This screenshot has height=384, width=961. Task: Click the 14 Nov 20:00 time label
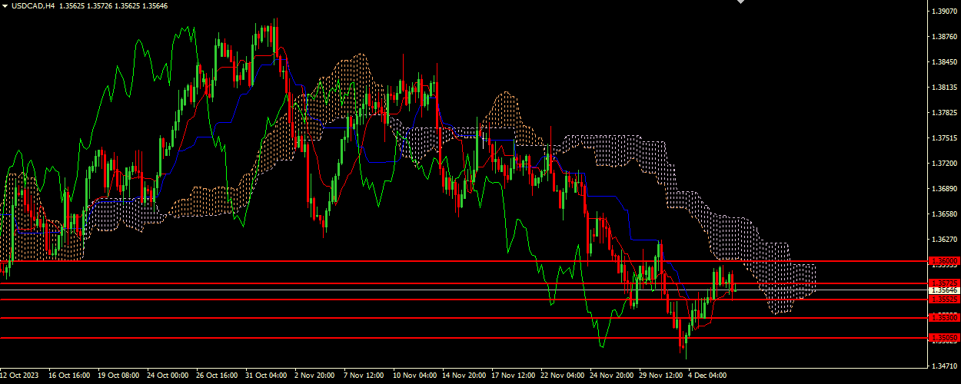click(x=463, y=376)
